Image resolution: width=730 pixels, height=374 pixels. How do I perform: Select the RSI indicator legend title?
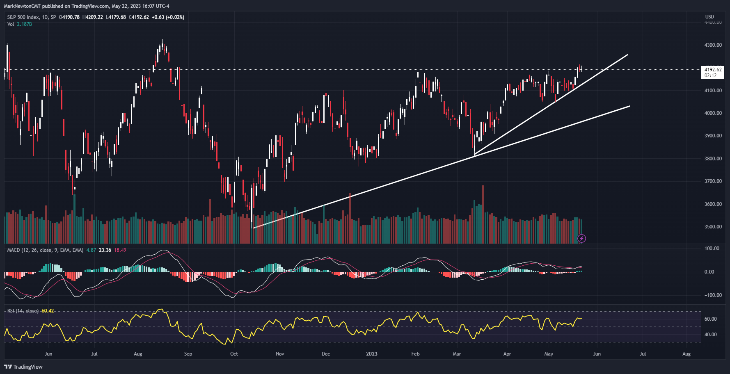23,311
